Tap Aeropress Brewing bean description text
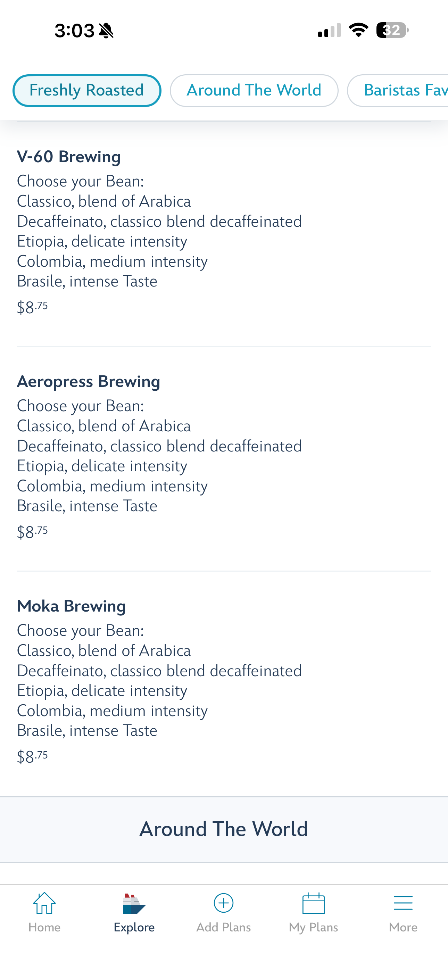 pos(159,456)
